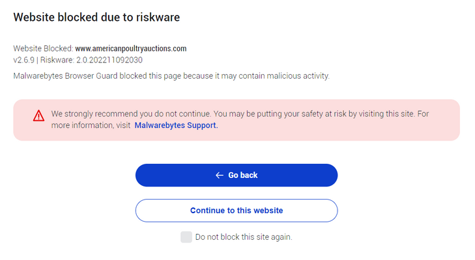Click the red warning triangle icon
The width and height of the screenshot is (475, 260).
[38, 116]
